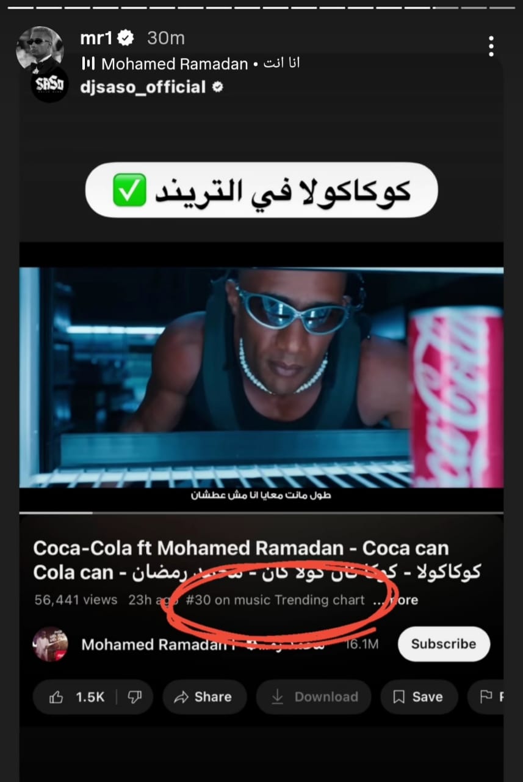This screenshot has width=523, height=782.
Task: Tap the green checkmark on the trend sticker
Action: (x=129, y=190)
